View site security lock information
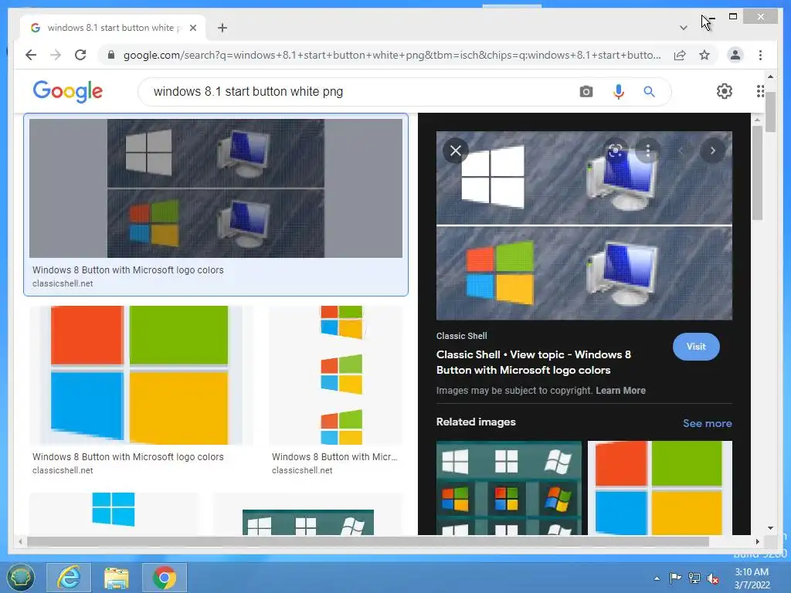Screen dimensions: 791x593 click(111, 55)
